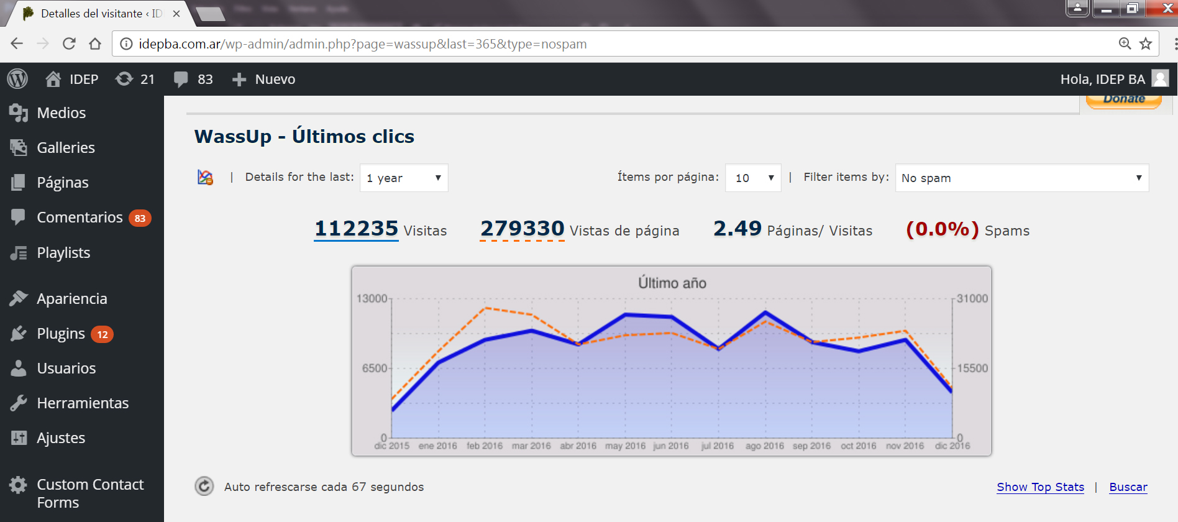The width and height of the screenshot is (1178, 522).
Task: Open Playlists in the sidebar menu
Action: tap(63, 253)
